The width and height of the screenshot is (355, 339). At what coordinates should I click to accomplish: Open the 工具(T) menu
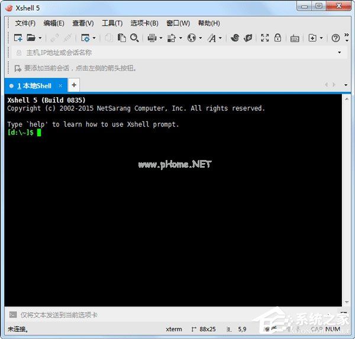pyautogui.click(x=112, y=23)
